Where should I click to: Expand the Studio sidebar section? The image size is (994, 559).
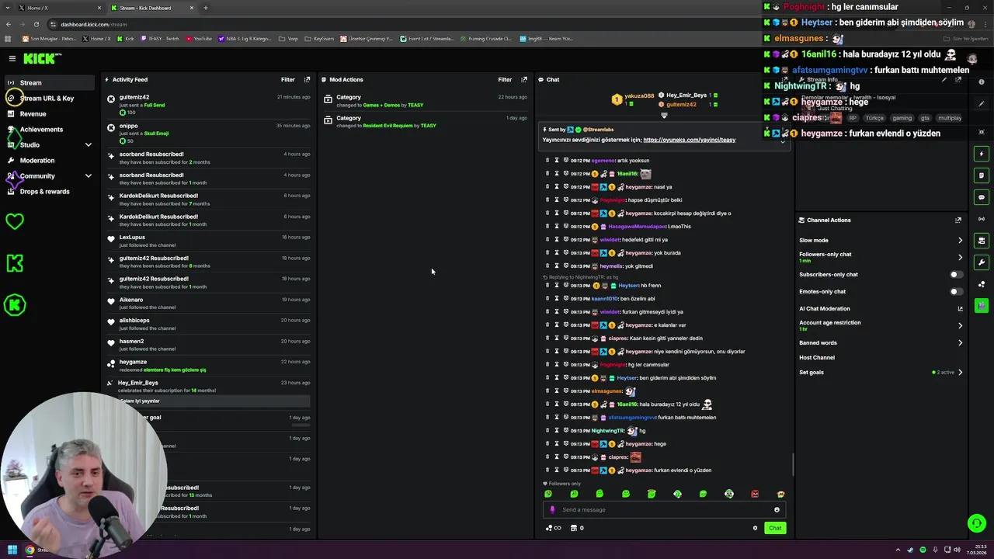[89, 145]
